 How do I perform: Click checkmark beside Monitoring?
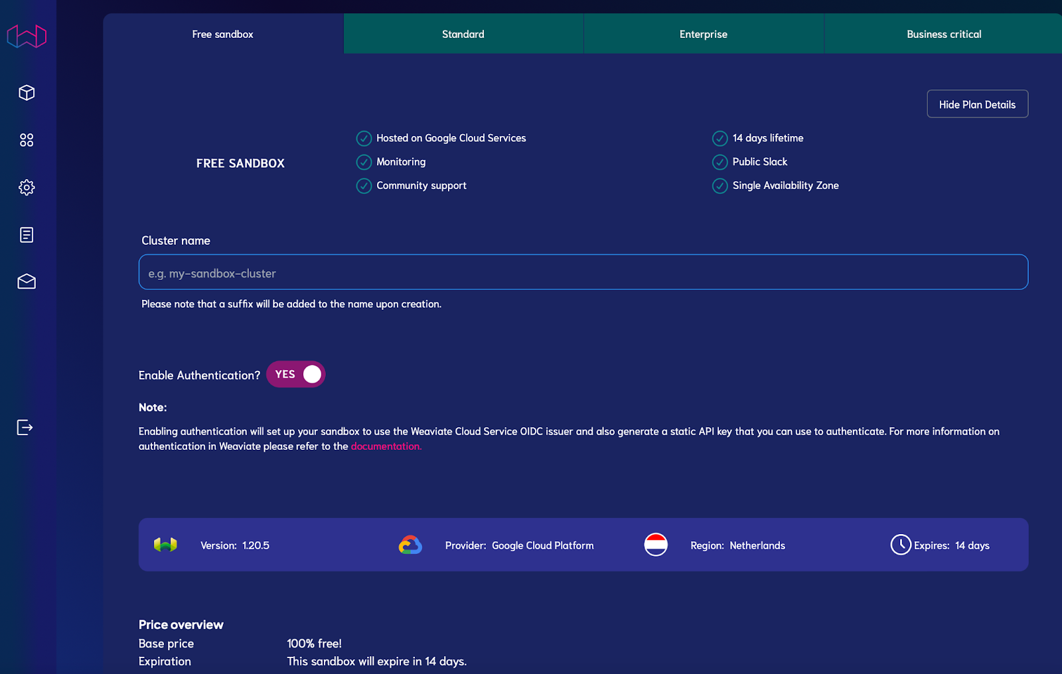[x=364, y=162]
